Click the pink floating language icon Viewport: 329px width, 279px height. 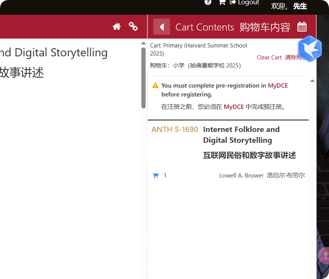pyautogui.click(x=325, y=255)
